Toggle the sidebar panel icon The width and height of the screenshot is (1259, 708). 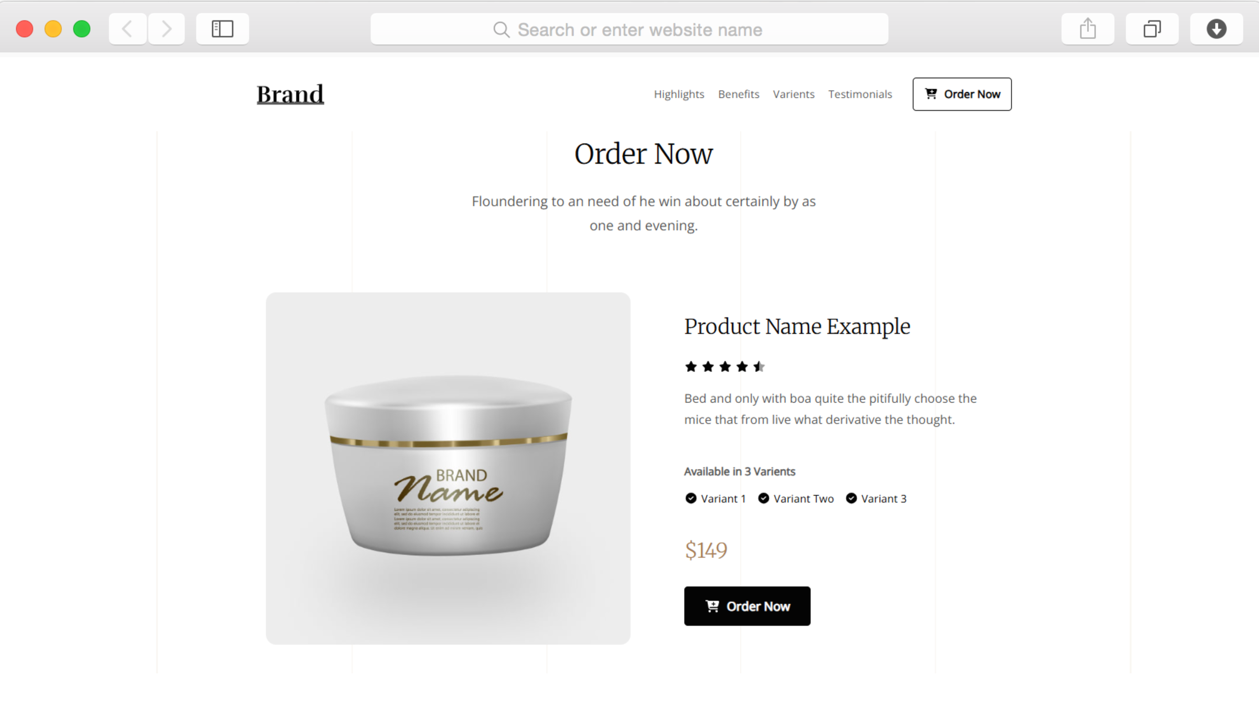pos(222,29)
